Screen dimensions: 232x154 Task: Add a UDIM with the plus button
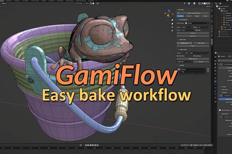pos(208,69)
